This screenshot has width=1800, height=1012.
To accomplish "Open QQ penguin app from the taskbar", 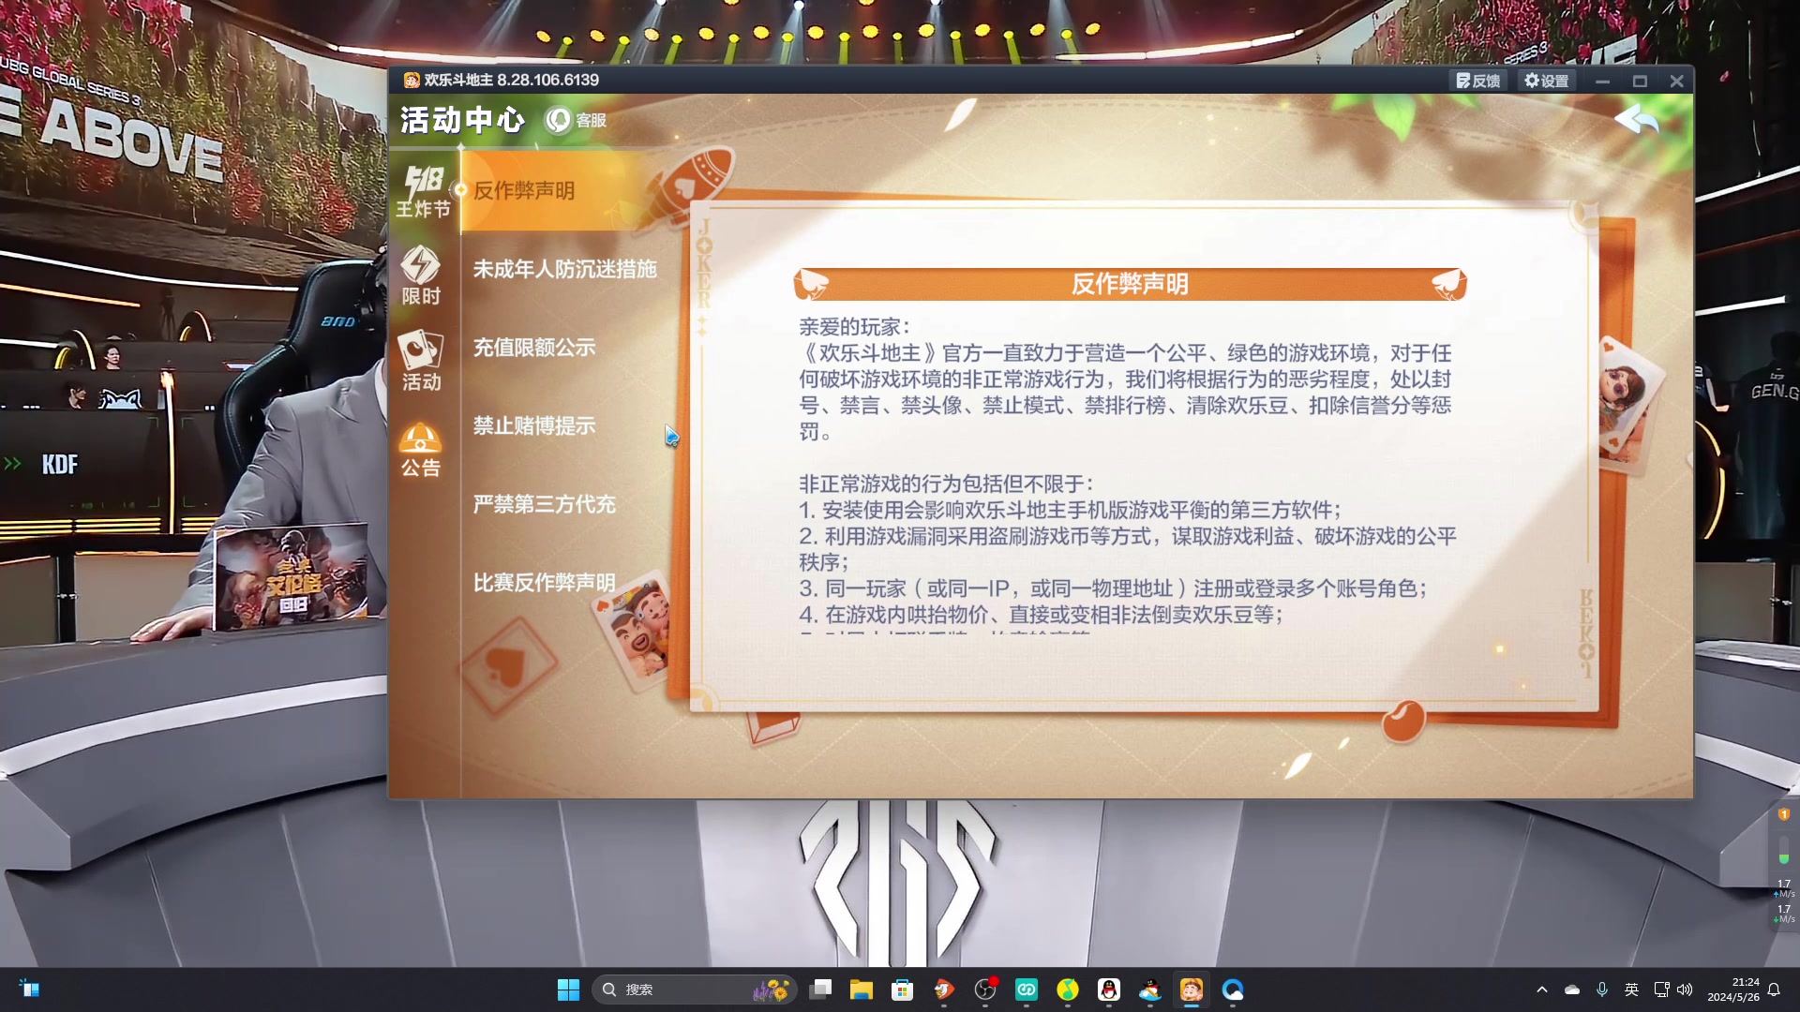I will tap(1109, 990).
